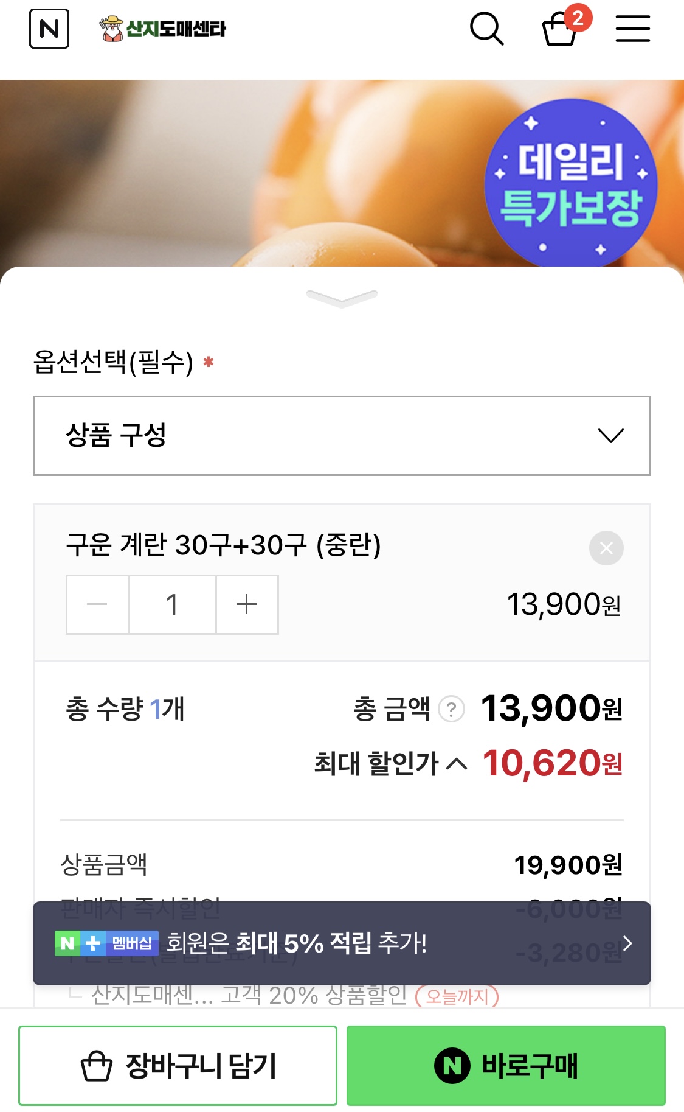Tap the egg product banner image
Image resolution: width=684 pixels, height=1112 pixels.
243,170
